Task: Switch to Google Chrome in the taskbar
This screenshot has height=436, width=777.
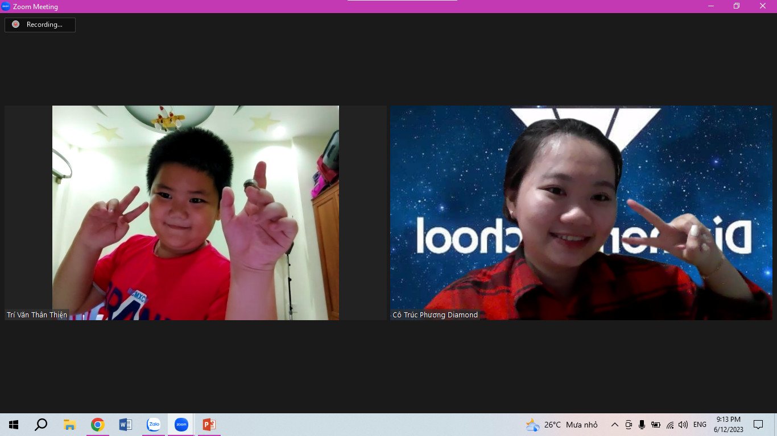Action: click(x=98, y=425)
